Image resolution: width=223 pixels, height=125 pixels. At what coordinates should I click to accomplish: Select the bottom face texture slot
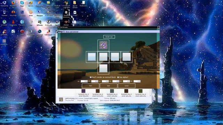click(x=103, y=69)
